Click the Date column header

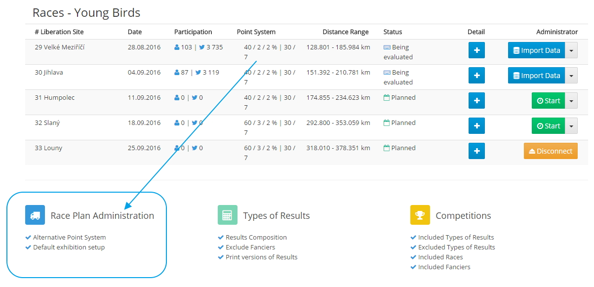coord(135,32)
